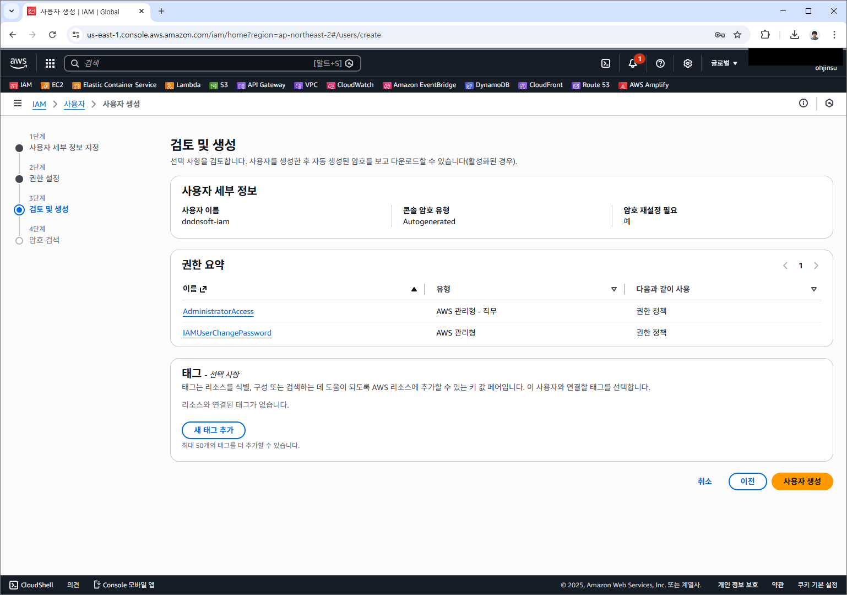Select the 사용자 생성 IAM browser tab
847x595 pixels.
(83, 11)
